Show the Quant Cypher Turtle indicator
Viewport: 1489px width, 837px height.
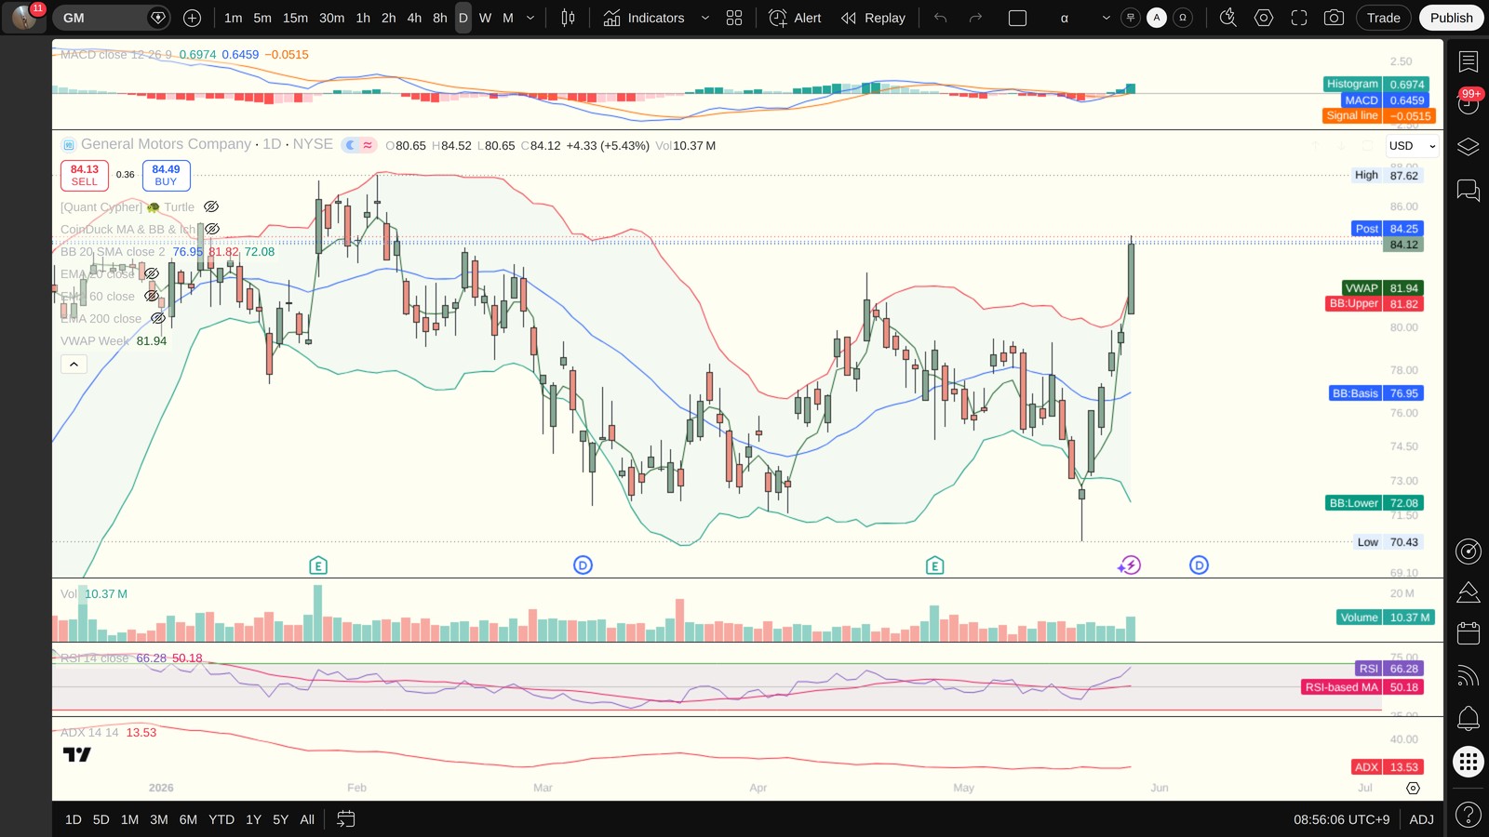[211, 207]
